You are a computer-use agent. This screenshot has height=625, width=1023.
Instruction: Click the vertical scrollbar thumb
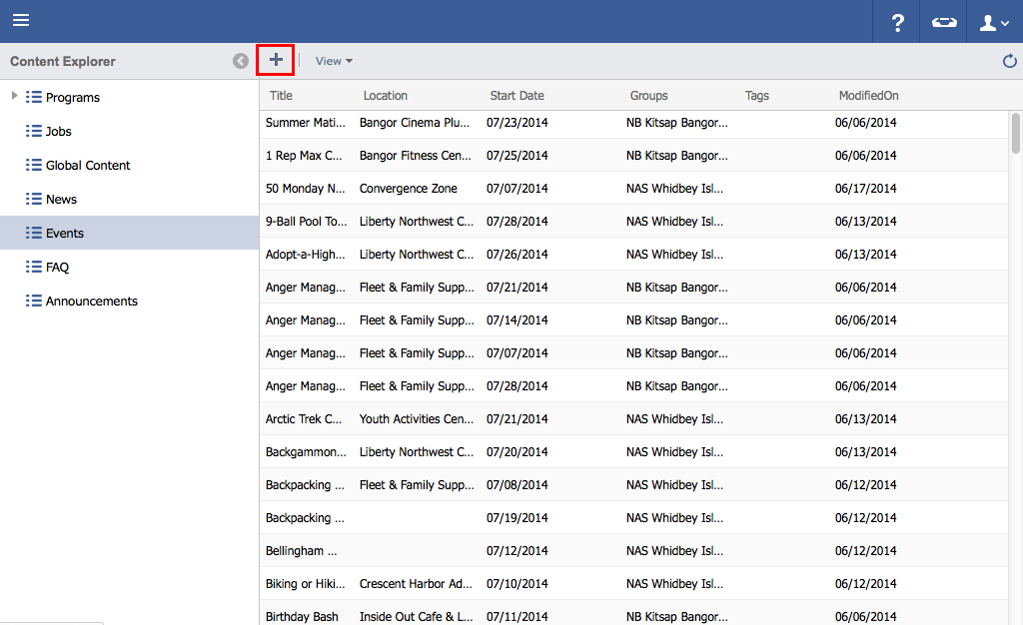point(1016,133)
